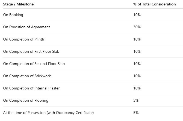Viewport: 183px width, 121px height.
Task: Click the 5% value for Possession
Action: [136, 113]
